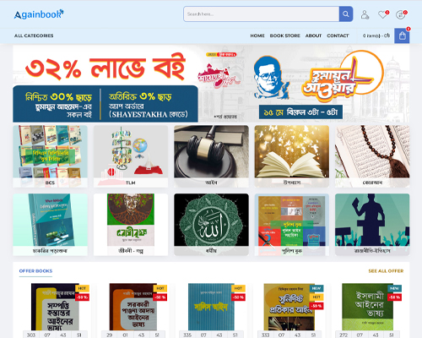The image size is (422, 338).
Task: Open the user account icon
Action: [x=365, y=14]
